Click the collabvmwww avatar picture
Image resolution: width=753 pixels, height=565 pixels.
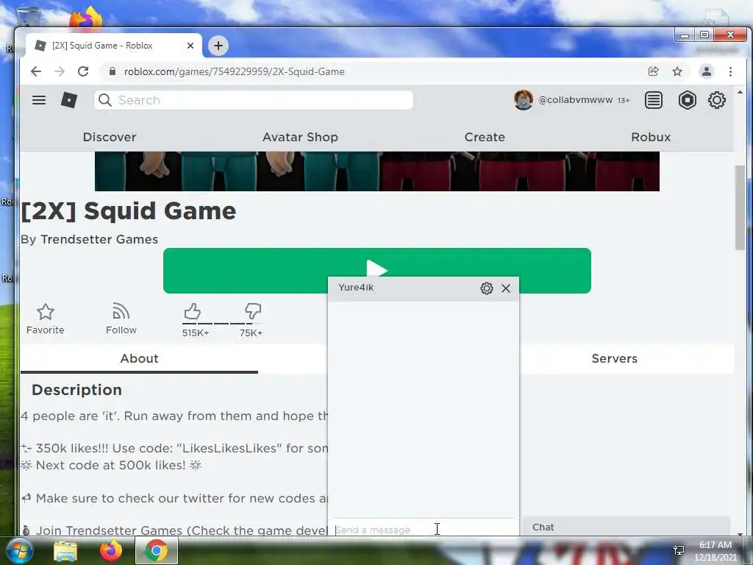point(524,100)
